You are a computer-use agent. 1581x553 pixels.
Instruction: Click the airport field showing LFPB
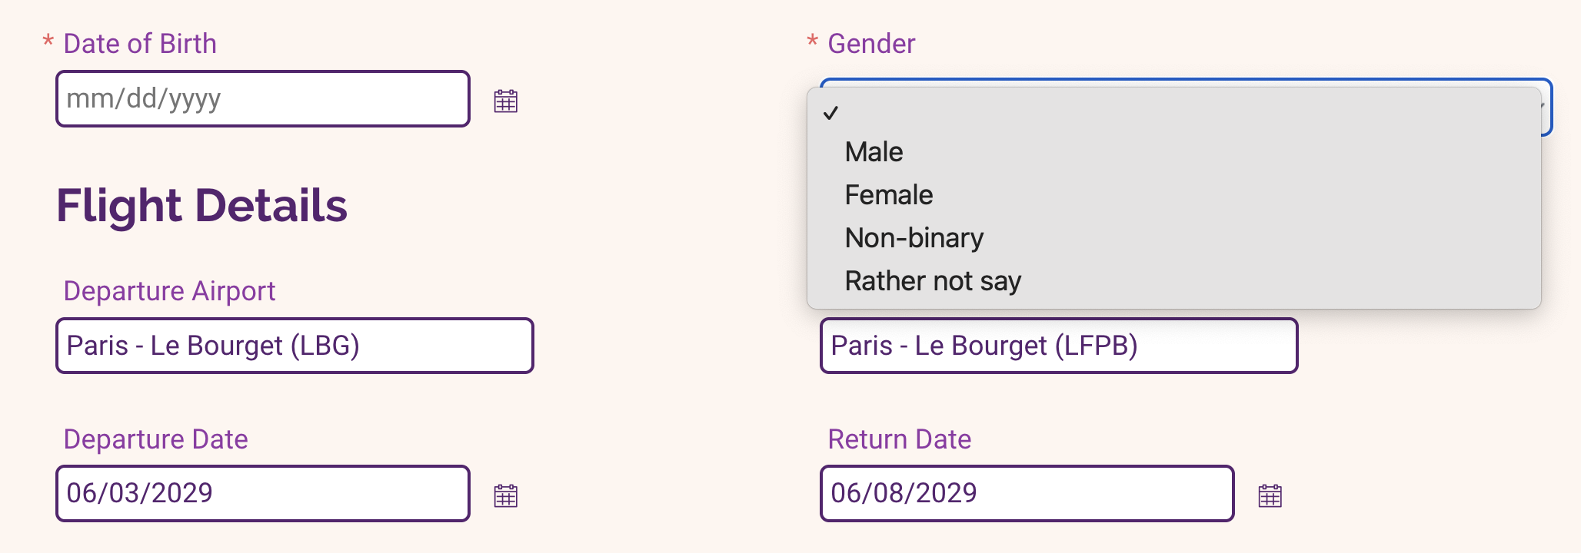[1059, 346]
